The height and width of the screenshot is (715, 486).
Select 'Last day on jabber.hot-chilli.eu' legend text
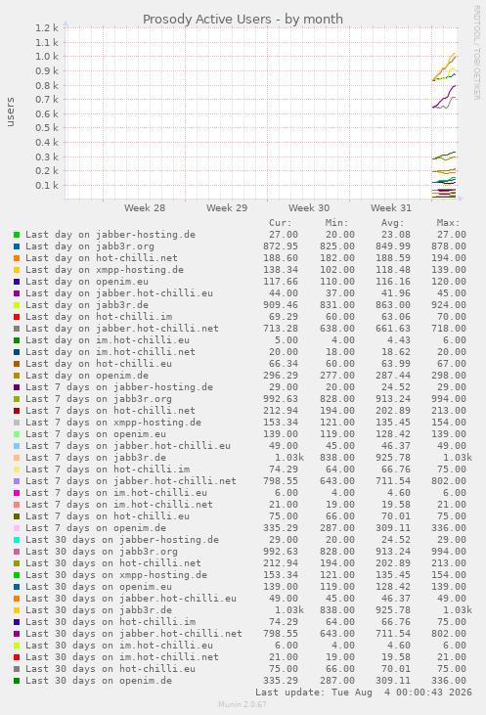click(119, 293)
